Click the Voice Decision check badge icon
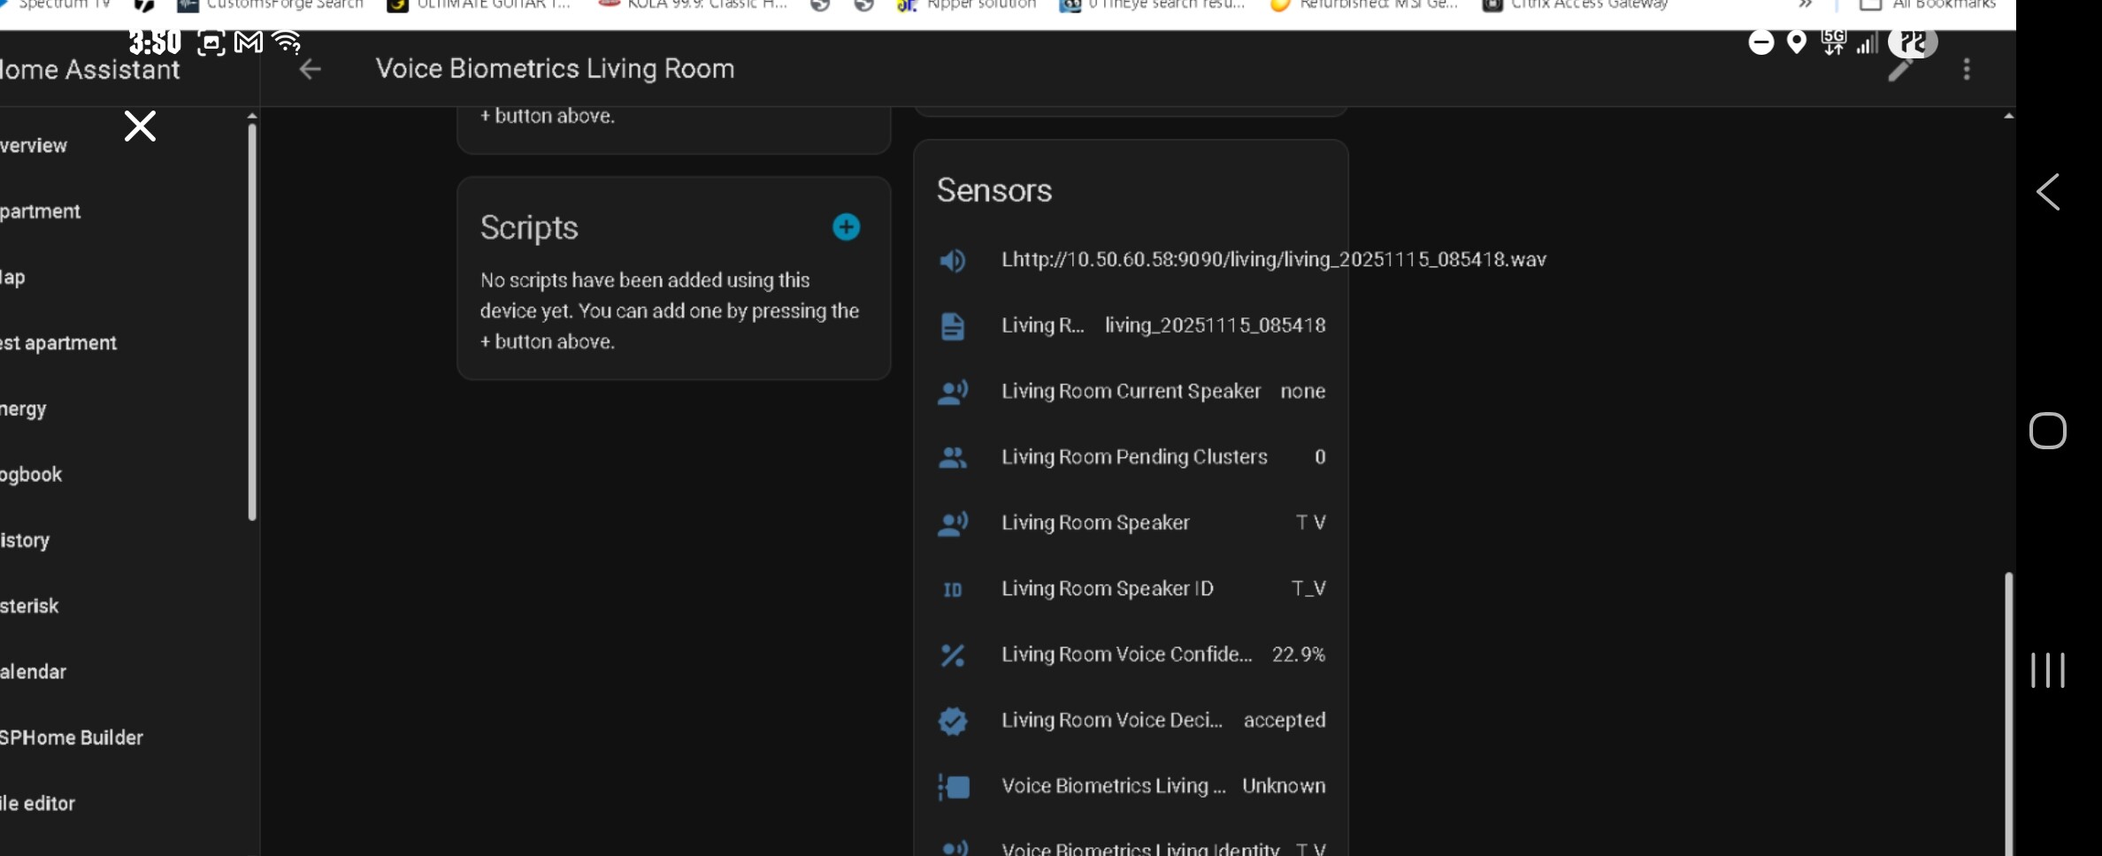The width and height of the screenshot is (2102, 856). pos(952,721)
